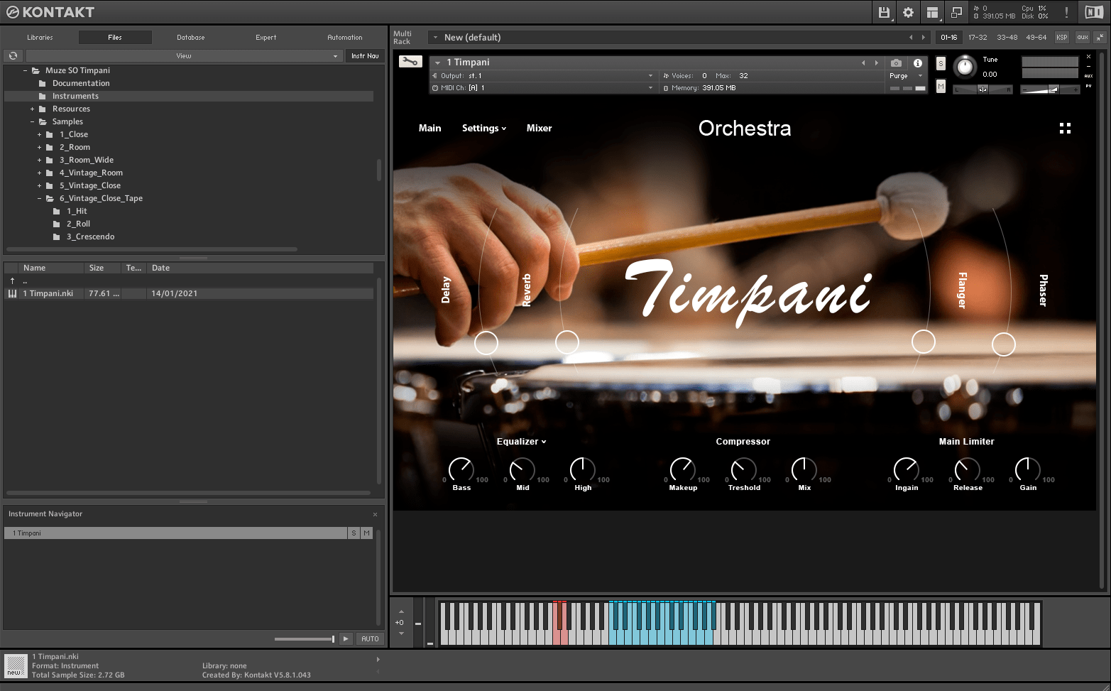Screen dimensions: 1111x691
Task: Open the MIDI Ch dropdown
Action: (543, 88)
